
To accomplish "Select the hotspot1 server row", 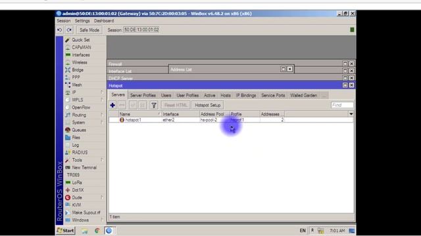I will click(231, 120).
